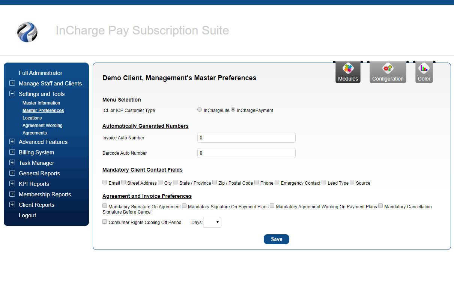Click Automatically Generated Numbers heading
Image resolution: width=454 pixels, height=281 pixels.
point(146,126)
